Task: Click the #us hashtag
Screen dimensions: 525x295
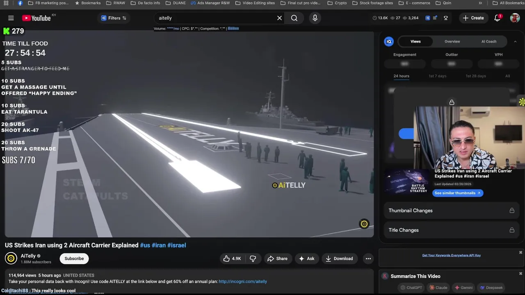Action: tap(145, 245)
